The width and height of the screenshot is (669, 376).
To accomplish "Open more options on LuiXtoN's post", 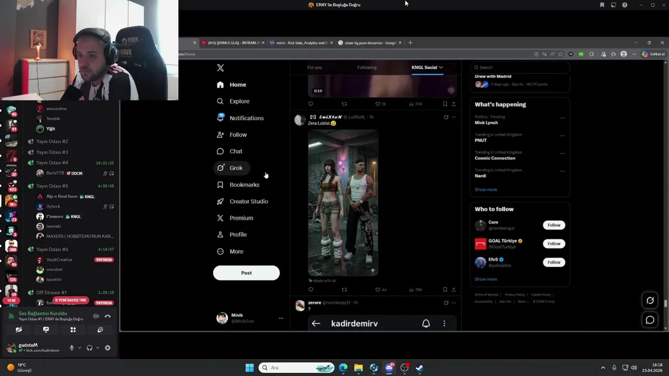I will [x=454, y=117].
